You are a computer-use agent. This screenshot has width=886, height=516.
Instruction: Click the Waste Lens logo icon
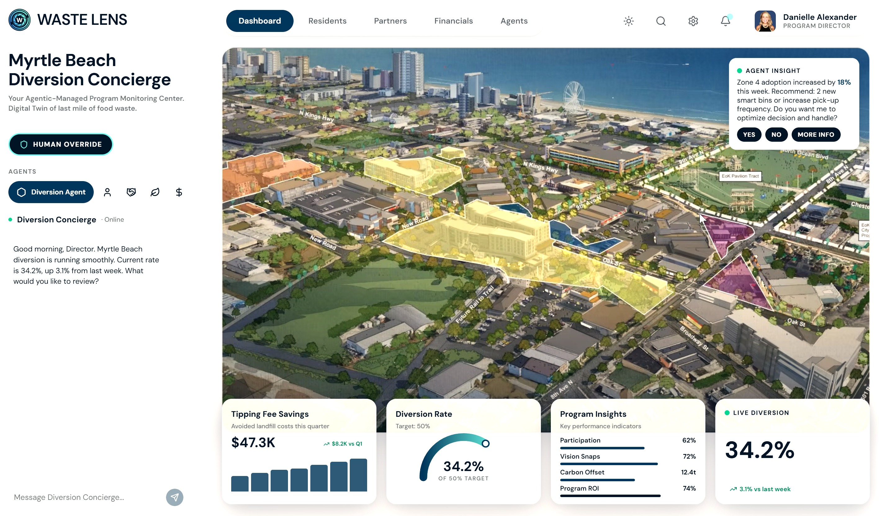click(x=19, y=20)
